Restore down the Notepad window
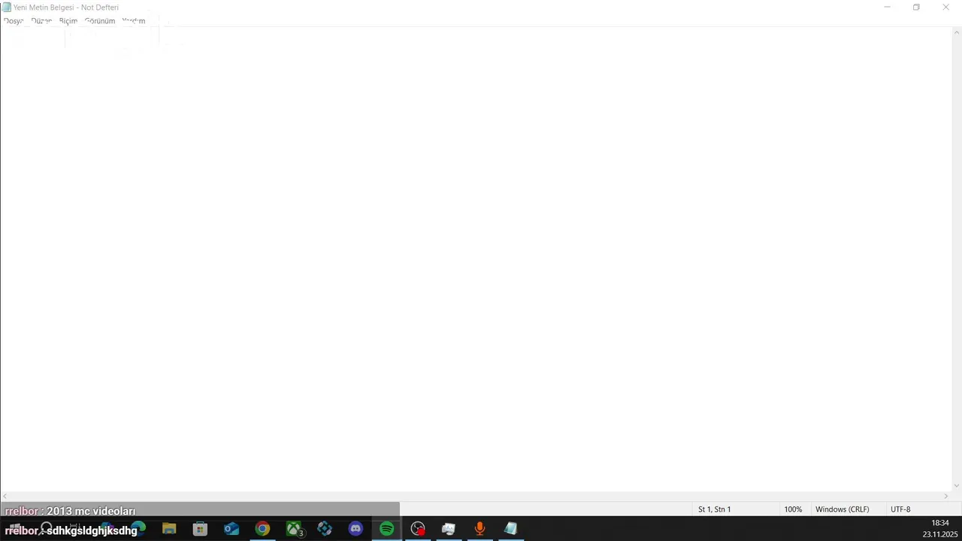Image resolution: width=962 pixels, height=541 pixels. (916, 8)
